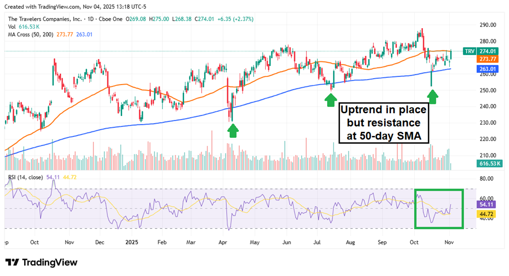The width and height of the screenshot is (509, 276).
Task: Click the Apr label on time axis
Action: pyautogui.click(x=223, y=242)
